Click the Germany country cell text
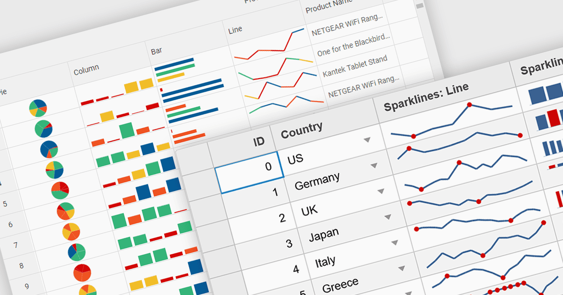The width and height of the screenshot is (563, 295). [x=317, y=181]
